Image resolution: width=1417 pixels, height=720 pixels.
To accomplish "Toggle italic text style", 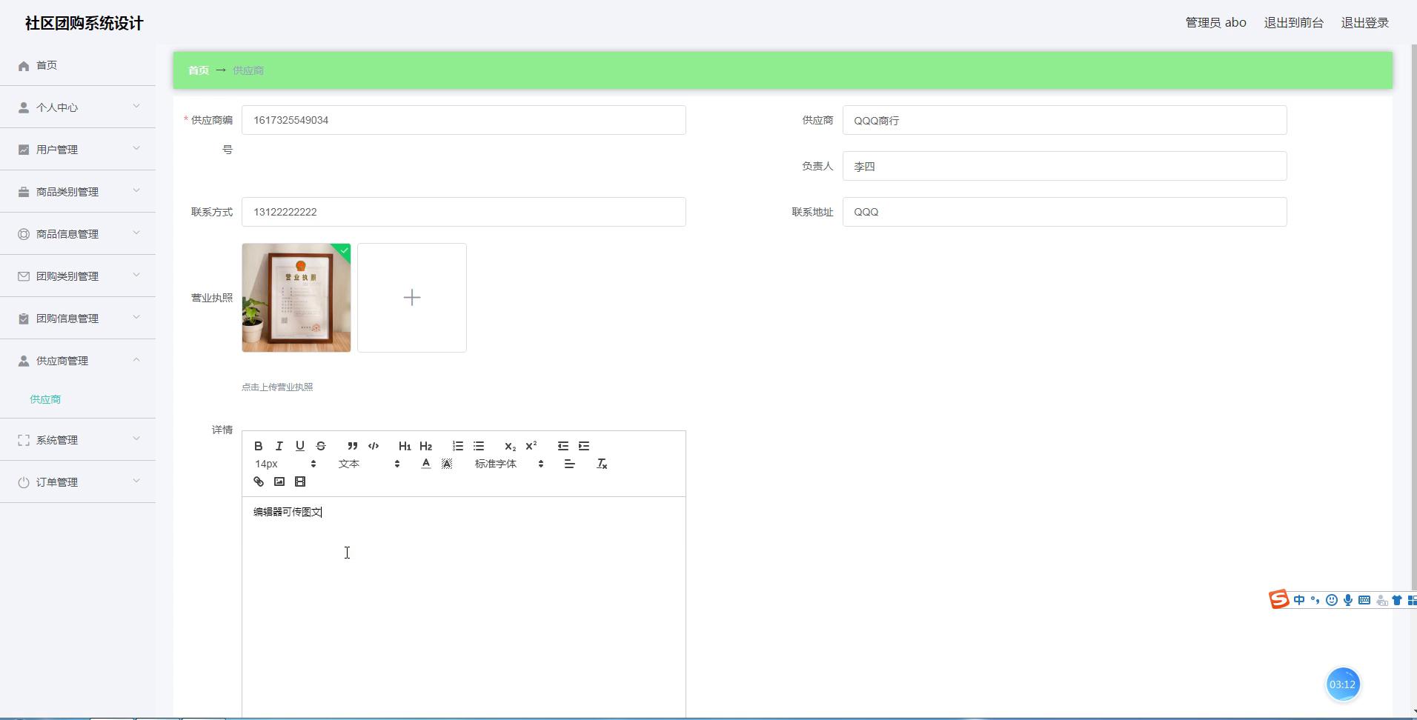I will 279,446.
